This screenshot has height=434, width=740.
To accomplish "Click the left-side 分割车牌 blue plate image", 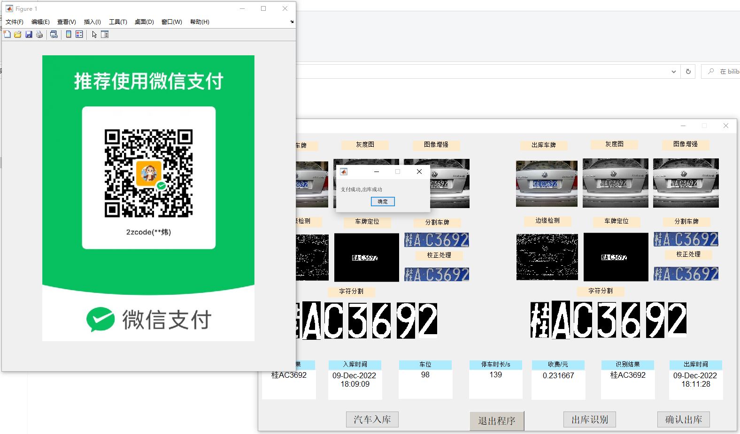I will 437,240.
